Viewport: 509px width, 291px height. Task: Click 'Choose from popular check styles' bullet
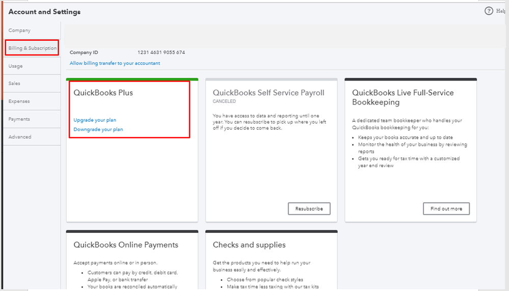coord(265,280)
